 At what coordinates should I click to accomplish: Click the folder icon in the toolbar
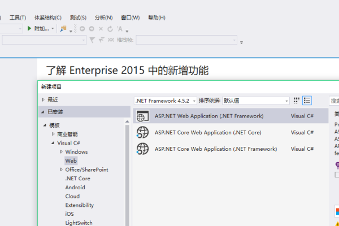[x=63, y=28]
